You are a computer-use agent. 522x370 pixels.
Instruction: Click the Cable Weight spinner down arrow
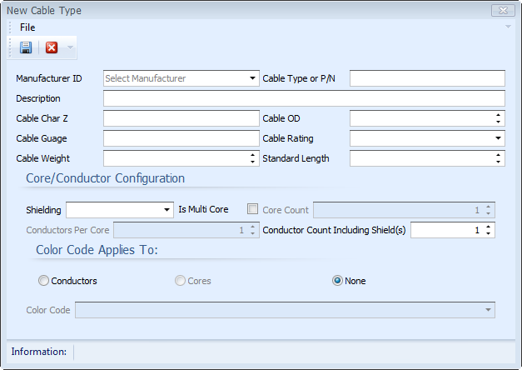[x=253, y=162]
